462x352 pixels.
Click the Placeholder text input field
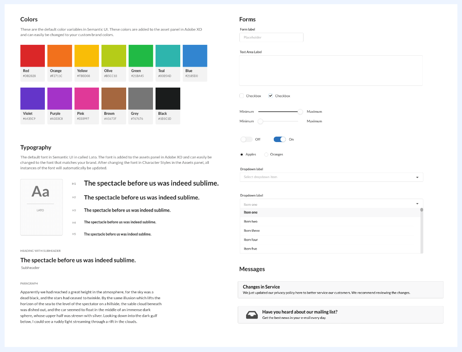click(x=271, y=38)
